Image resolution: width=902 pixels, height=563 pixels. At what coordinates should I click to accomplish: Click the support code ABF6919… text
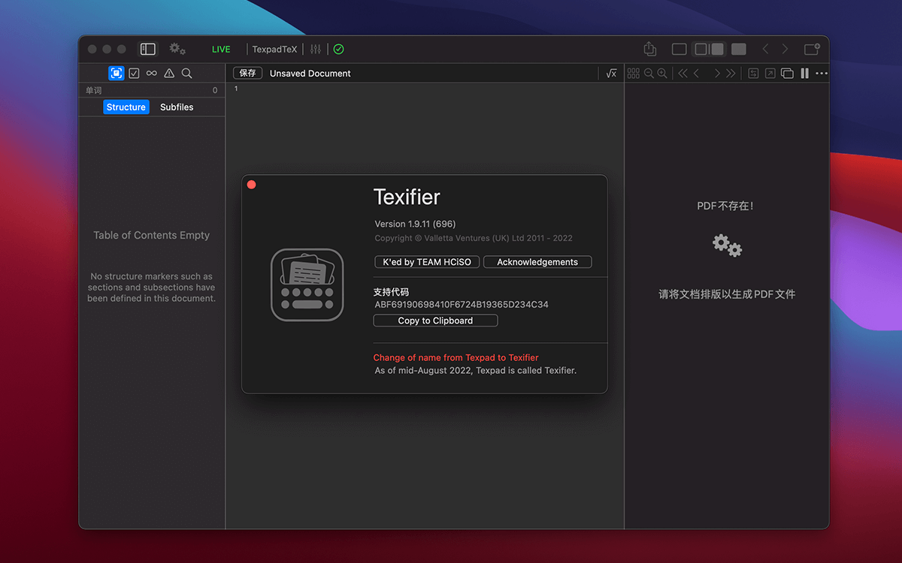coord(462,305)
